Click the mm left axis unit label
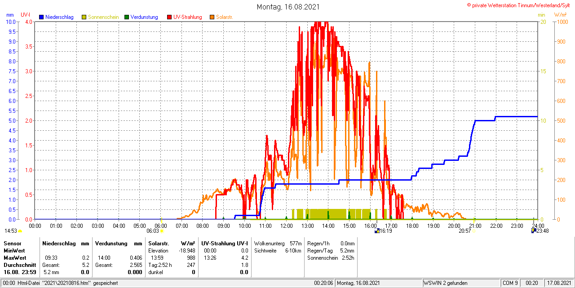The width and height of the screenshot is (575, 288). [10, 14]
